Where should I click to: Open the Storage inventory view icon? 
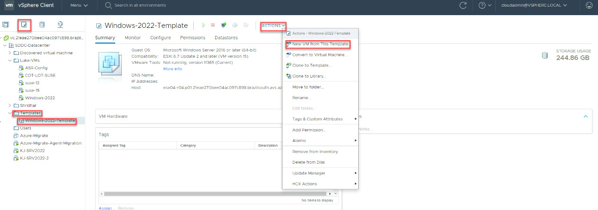pyautogui.click(x=42, y=25)
